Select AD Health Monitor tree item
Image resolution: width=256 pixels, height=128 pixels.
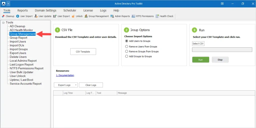tap(21, 30)
